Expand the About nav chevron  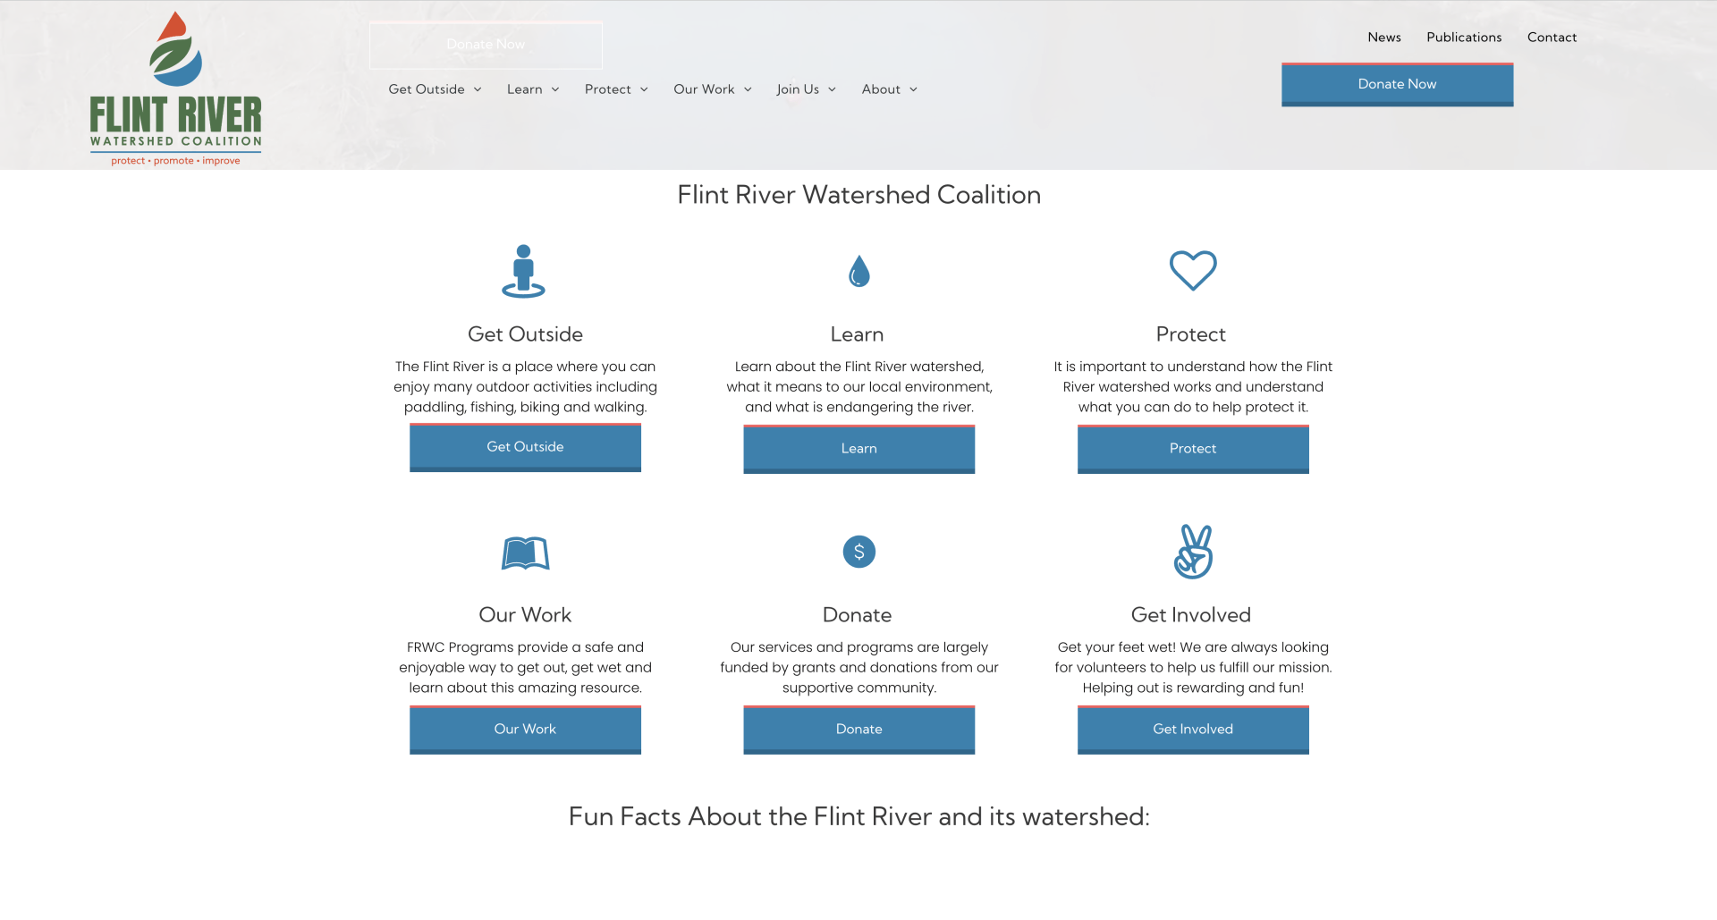pyautogui.click(x=913, y=89)
